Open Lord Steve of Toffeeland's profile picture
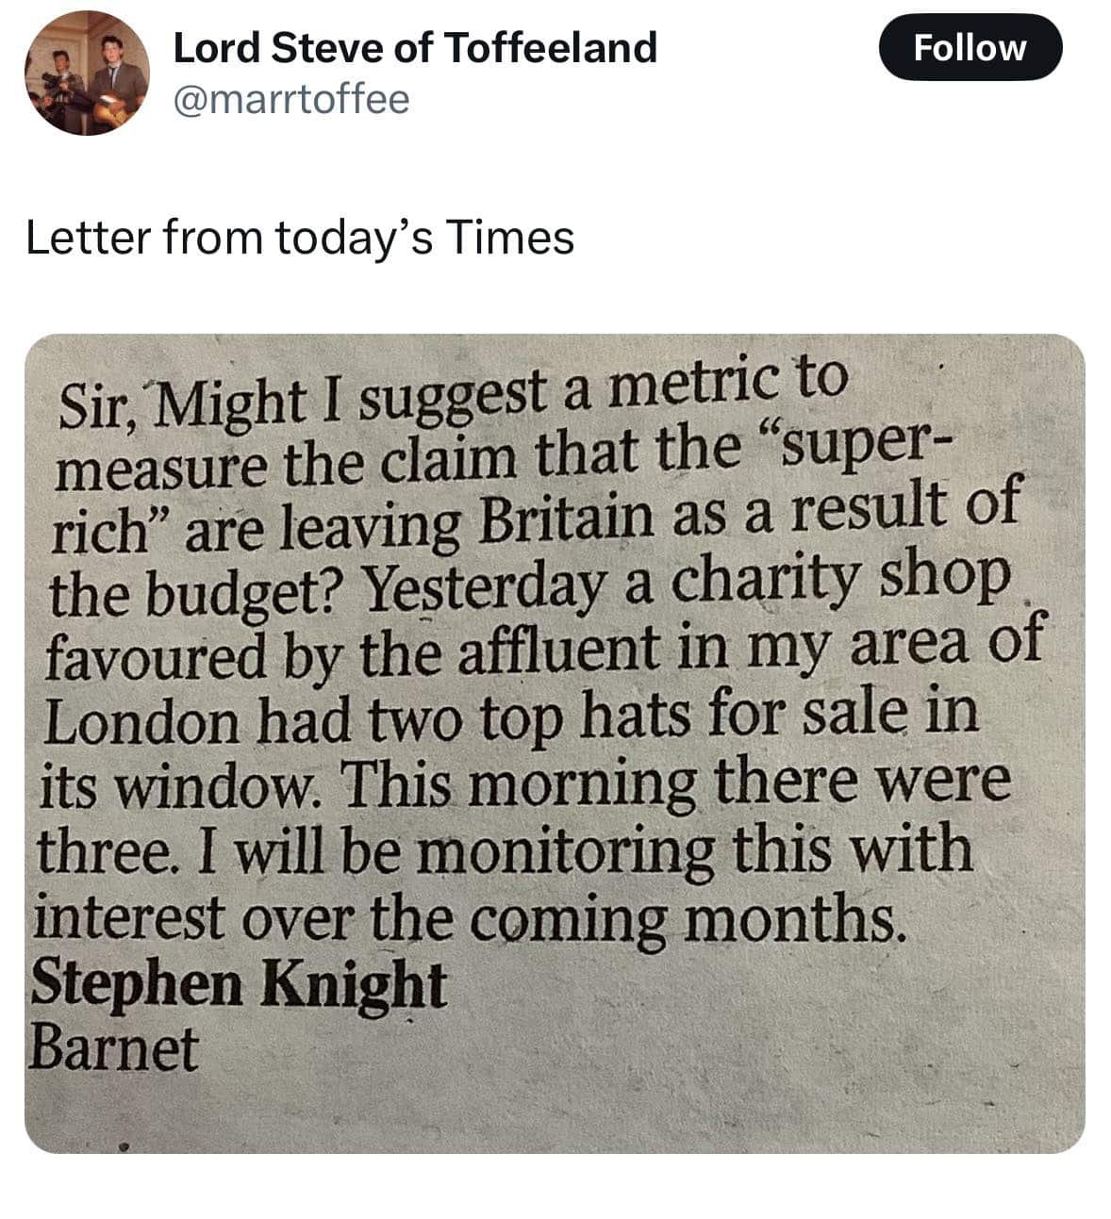 [86, 73]
